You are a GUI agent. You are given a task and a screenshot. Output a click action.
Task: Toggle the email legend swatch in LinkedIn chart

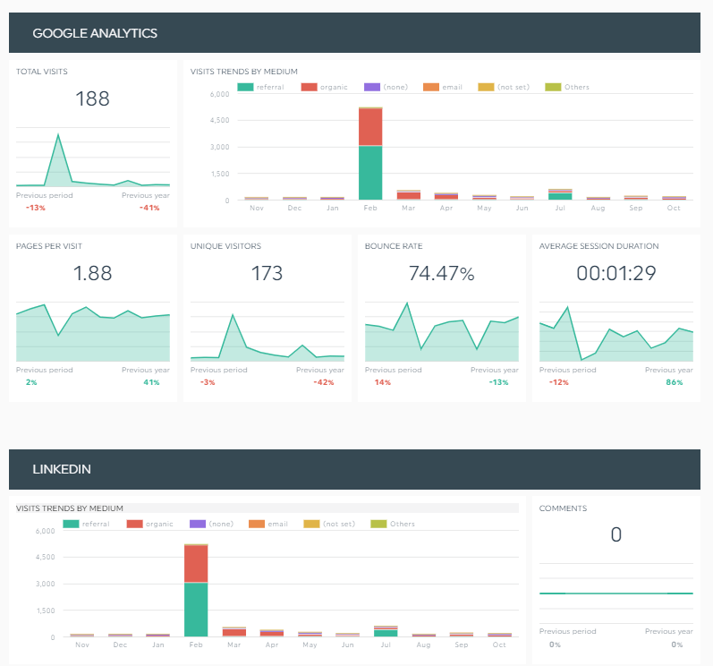(x=257, y=524)
